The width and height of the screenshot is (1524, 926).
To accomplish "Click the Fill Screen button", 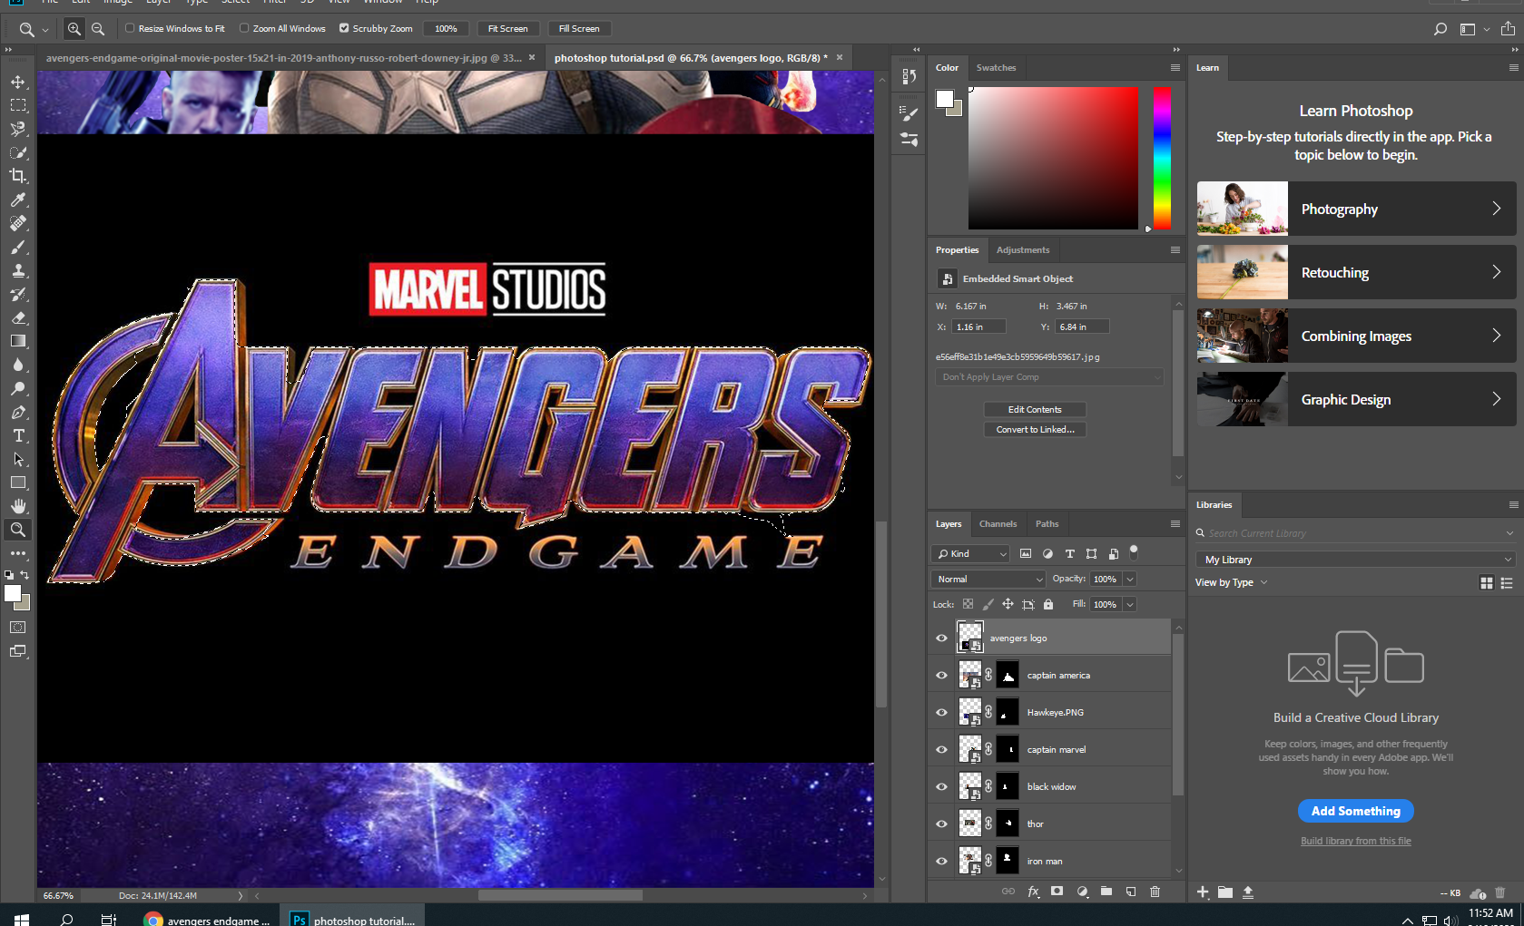I will 579,29.
